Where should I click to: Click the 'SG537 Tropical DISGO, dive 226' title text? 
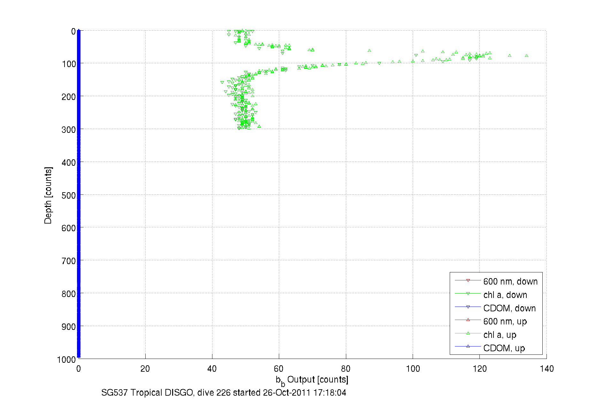166,393
